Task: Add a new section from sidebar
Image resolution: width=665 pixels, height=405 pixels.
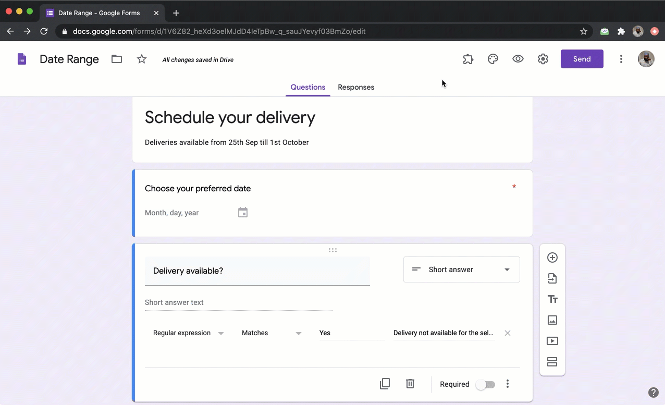Action: click(552, 362)
